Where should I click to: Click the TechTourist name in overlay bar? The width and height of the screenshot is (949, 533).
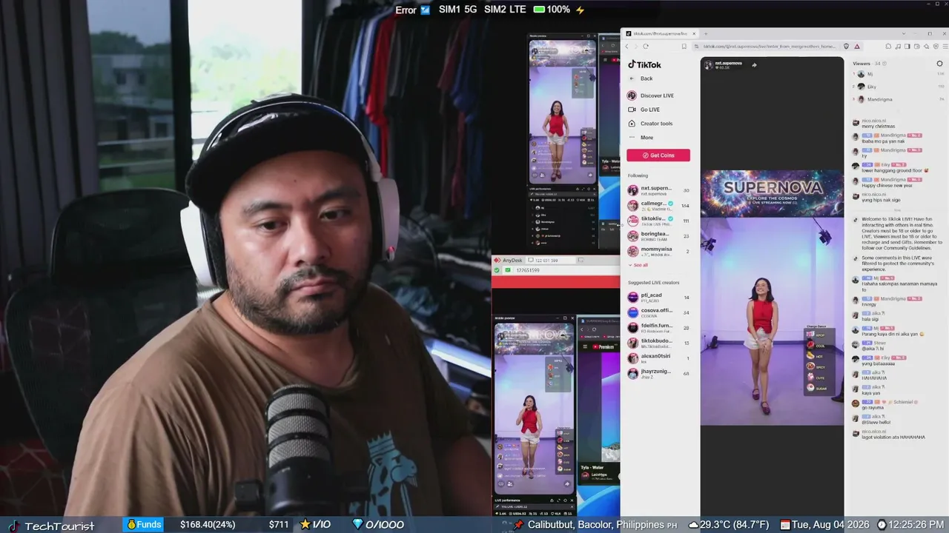pyautogui.click(x=59, y=526)
